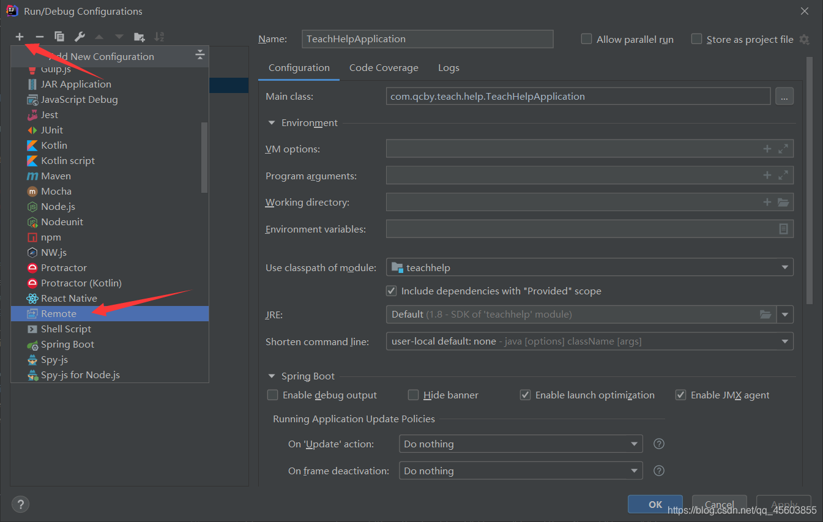Collapse the Spring Boot section
This screenshot has width=823, height=522.
pyautogui.click(x=272, y=376)
